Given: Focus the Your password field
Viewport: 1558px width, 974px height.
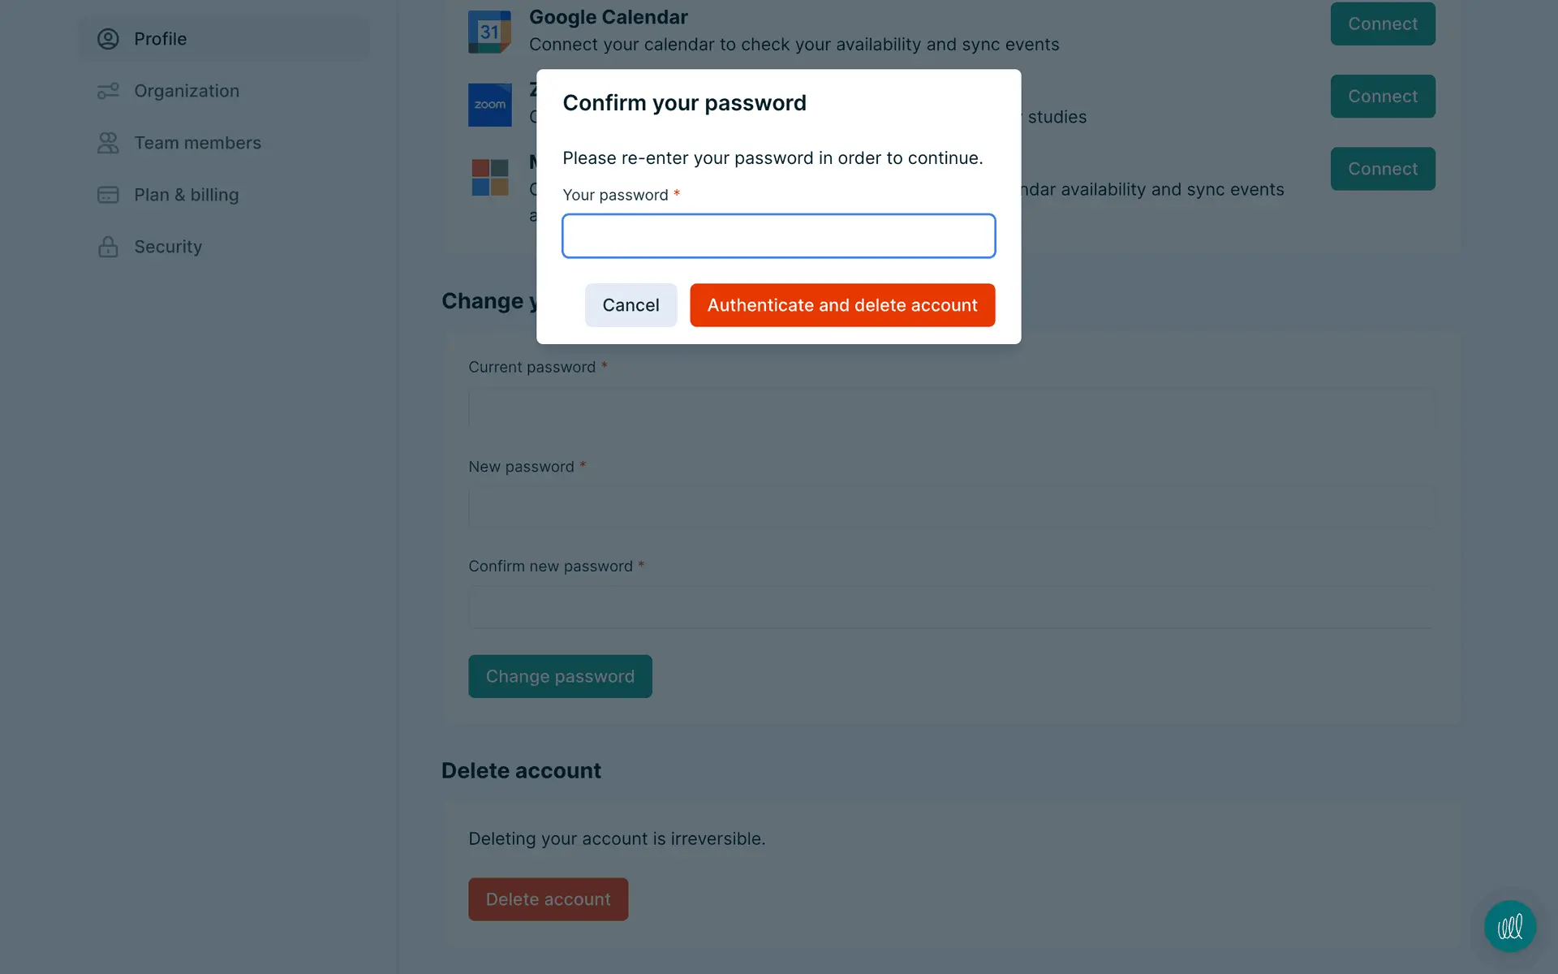Looking at the screenshot, I should click(x=778, y=236).
